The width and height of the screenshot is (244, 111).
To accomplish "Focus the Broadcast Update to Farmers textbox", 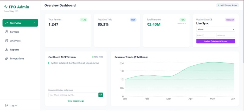I will coord(73,95).
